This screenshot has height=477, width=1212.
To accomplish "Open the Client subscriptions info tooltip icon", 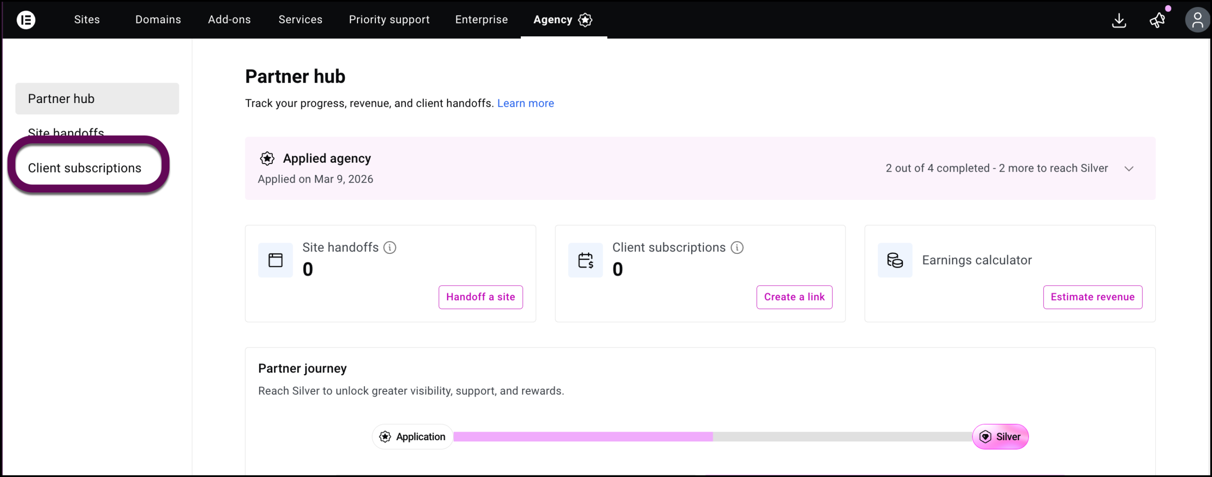I will click(x=737, y=248).
